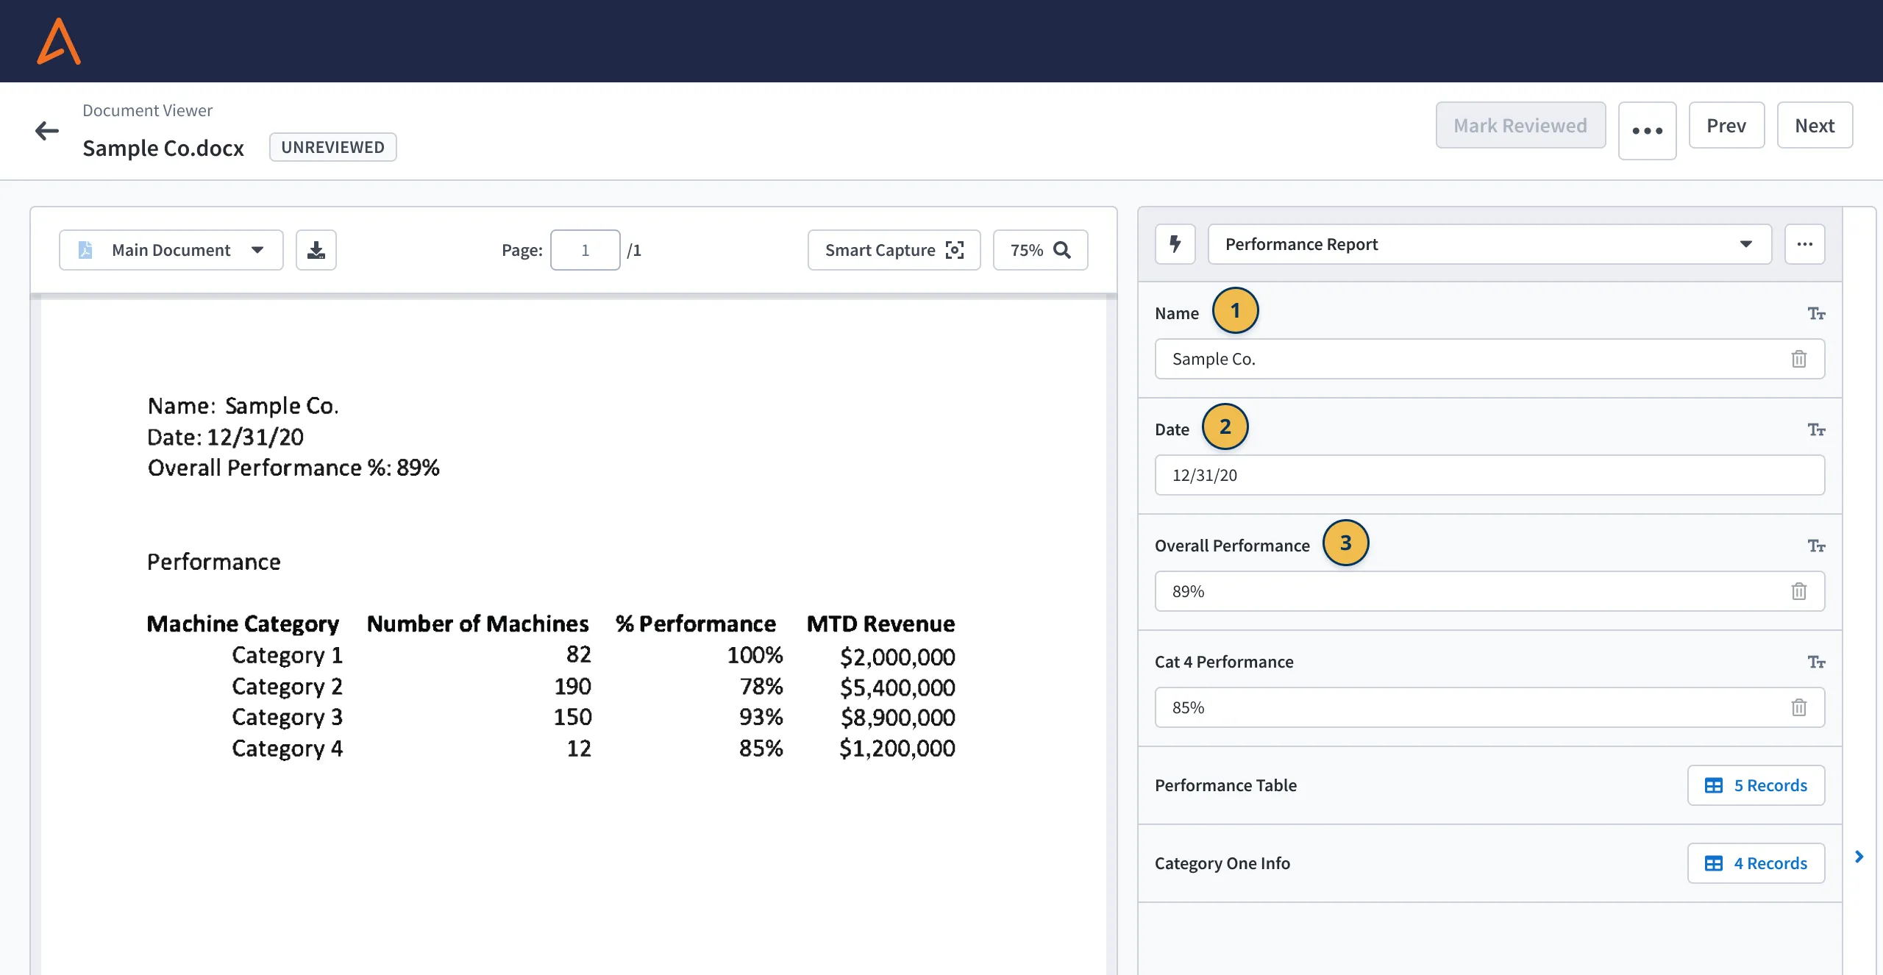Click the text type icon for Overall Performance
The height and width of the screenshot is (975, 1883).
(1817, 546)
